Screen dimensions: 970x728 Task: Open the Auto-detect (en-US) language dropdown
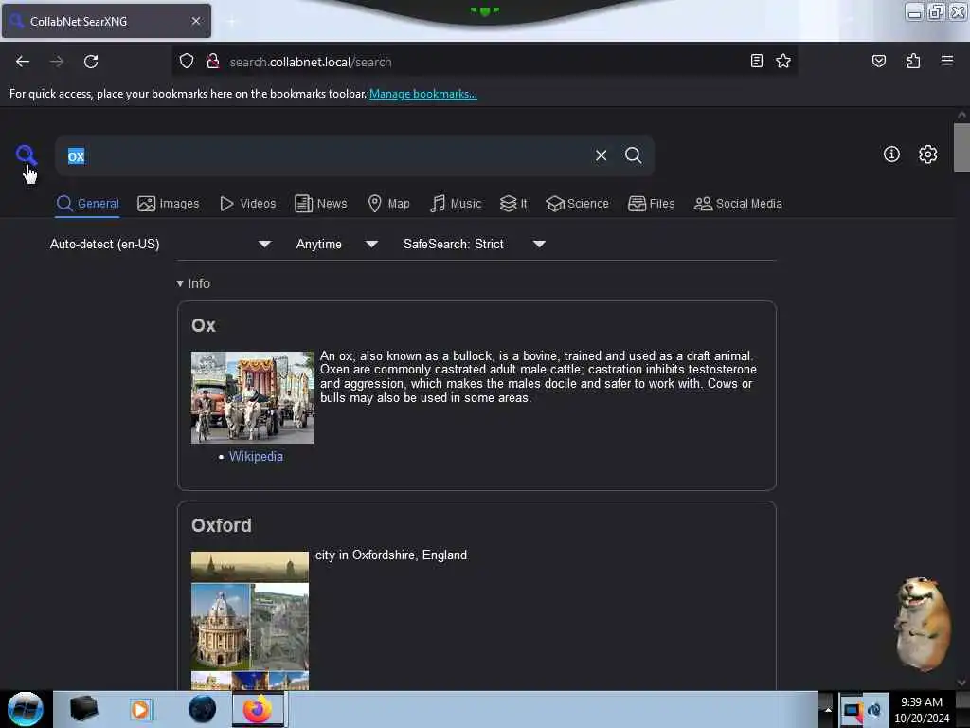pos(160,244)
